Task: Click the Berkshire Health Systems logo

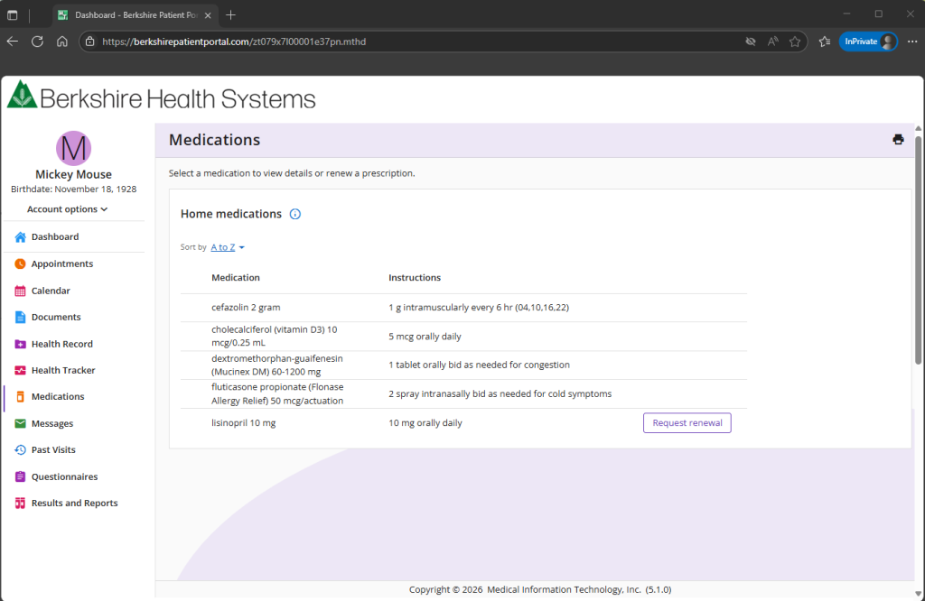Action: pos(162,97)
